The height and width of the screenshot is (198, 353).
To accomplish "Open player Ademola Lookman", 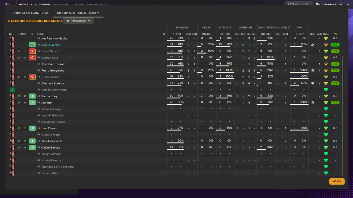I will 54,83.
